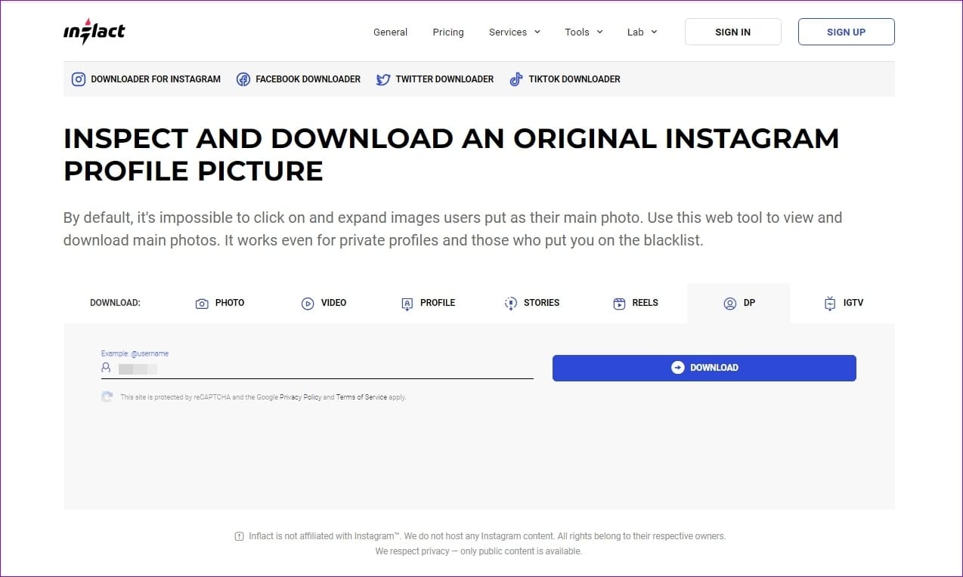Click the 'Example: @username' hint text
Screen dimensions: 963x577
point(135,353)
